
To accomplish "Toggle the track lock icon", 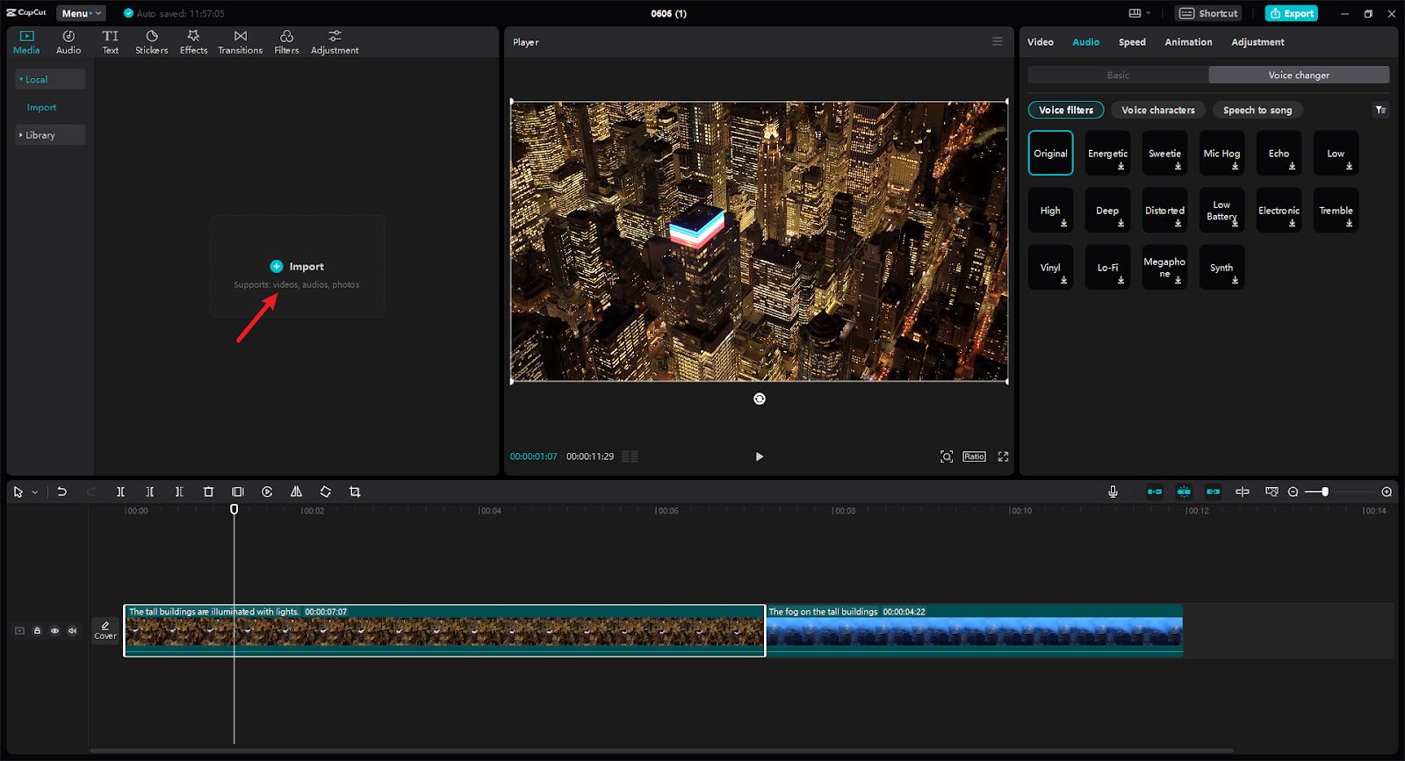I will pyautogui.click(x=37, y=631).
